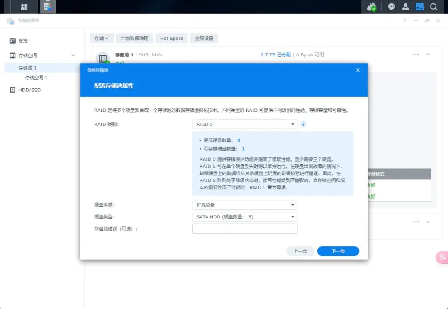Click the Storage Manager icon in the taskbar
Image resolution: width=448 pixels, height=309 pixels.
(x=48, y=6)
